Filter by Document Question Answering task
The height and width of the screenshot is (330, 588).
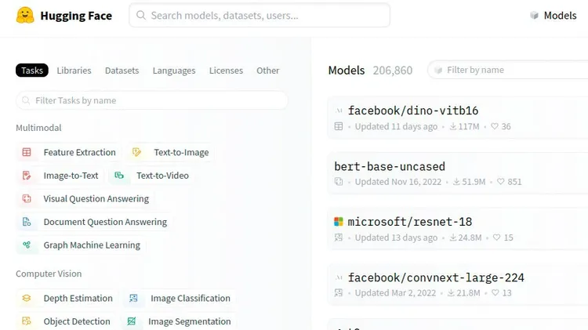coord(95,222)
